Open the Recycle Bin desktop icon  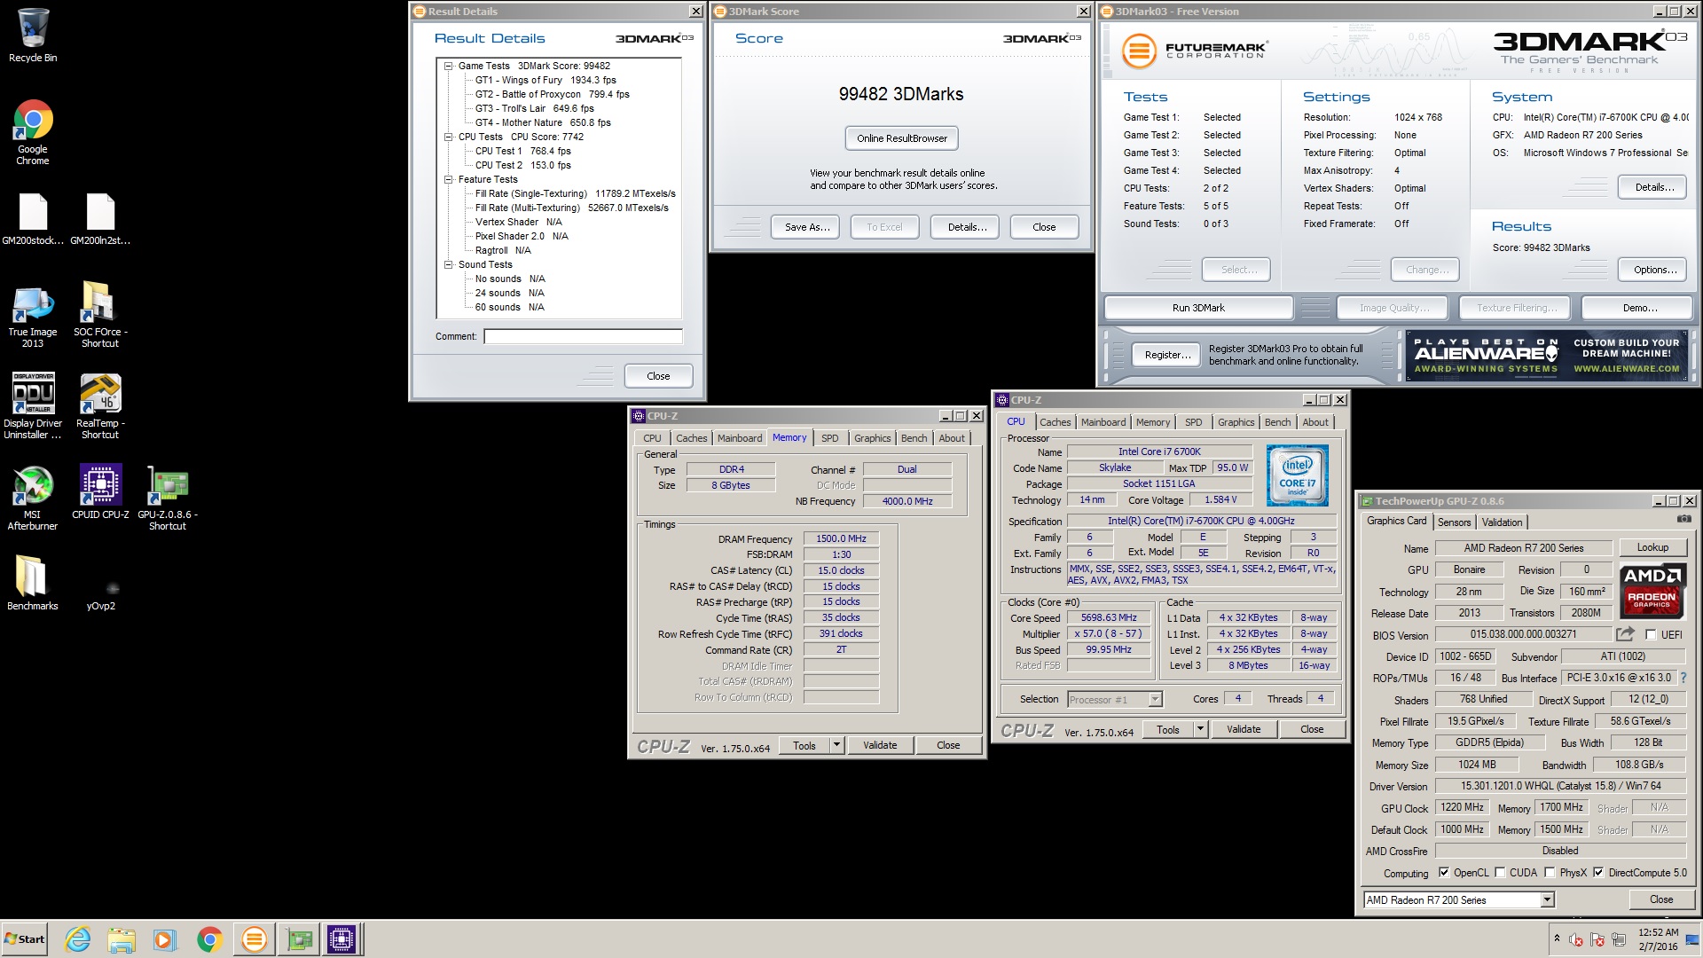(x=33, y=35)
